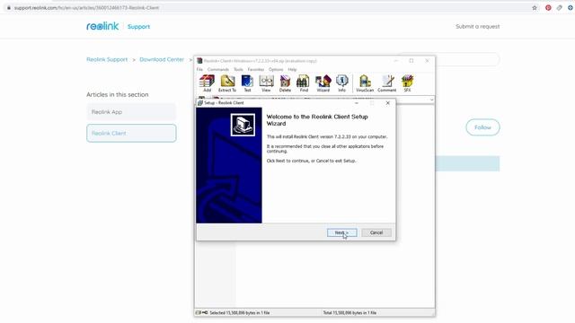The image size is (575, 323).
Task: Click the Reolink logo on the webpage
Action: tap(102, 26)
